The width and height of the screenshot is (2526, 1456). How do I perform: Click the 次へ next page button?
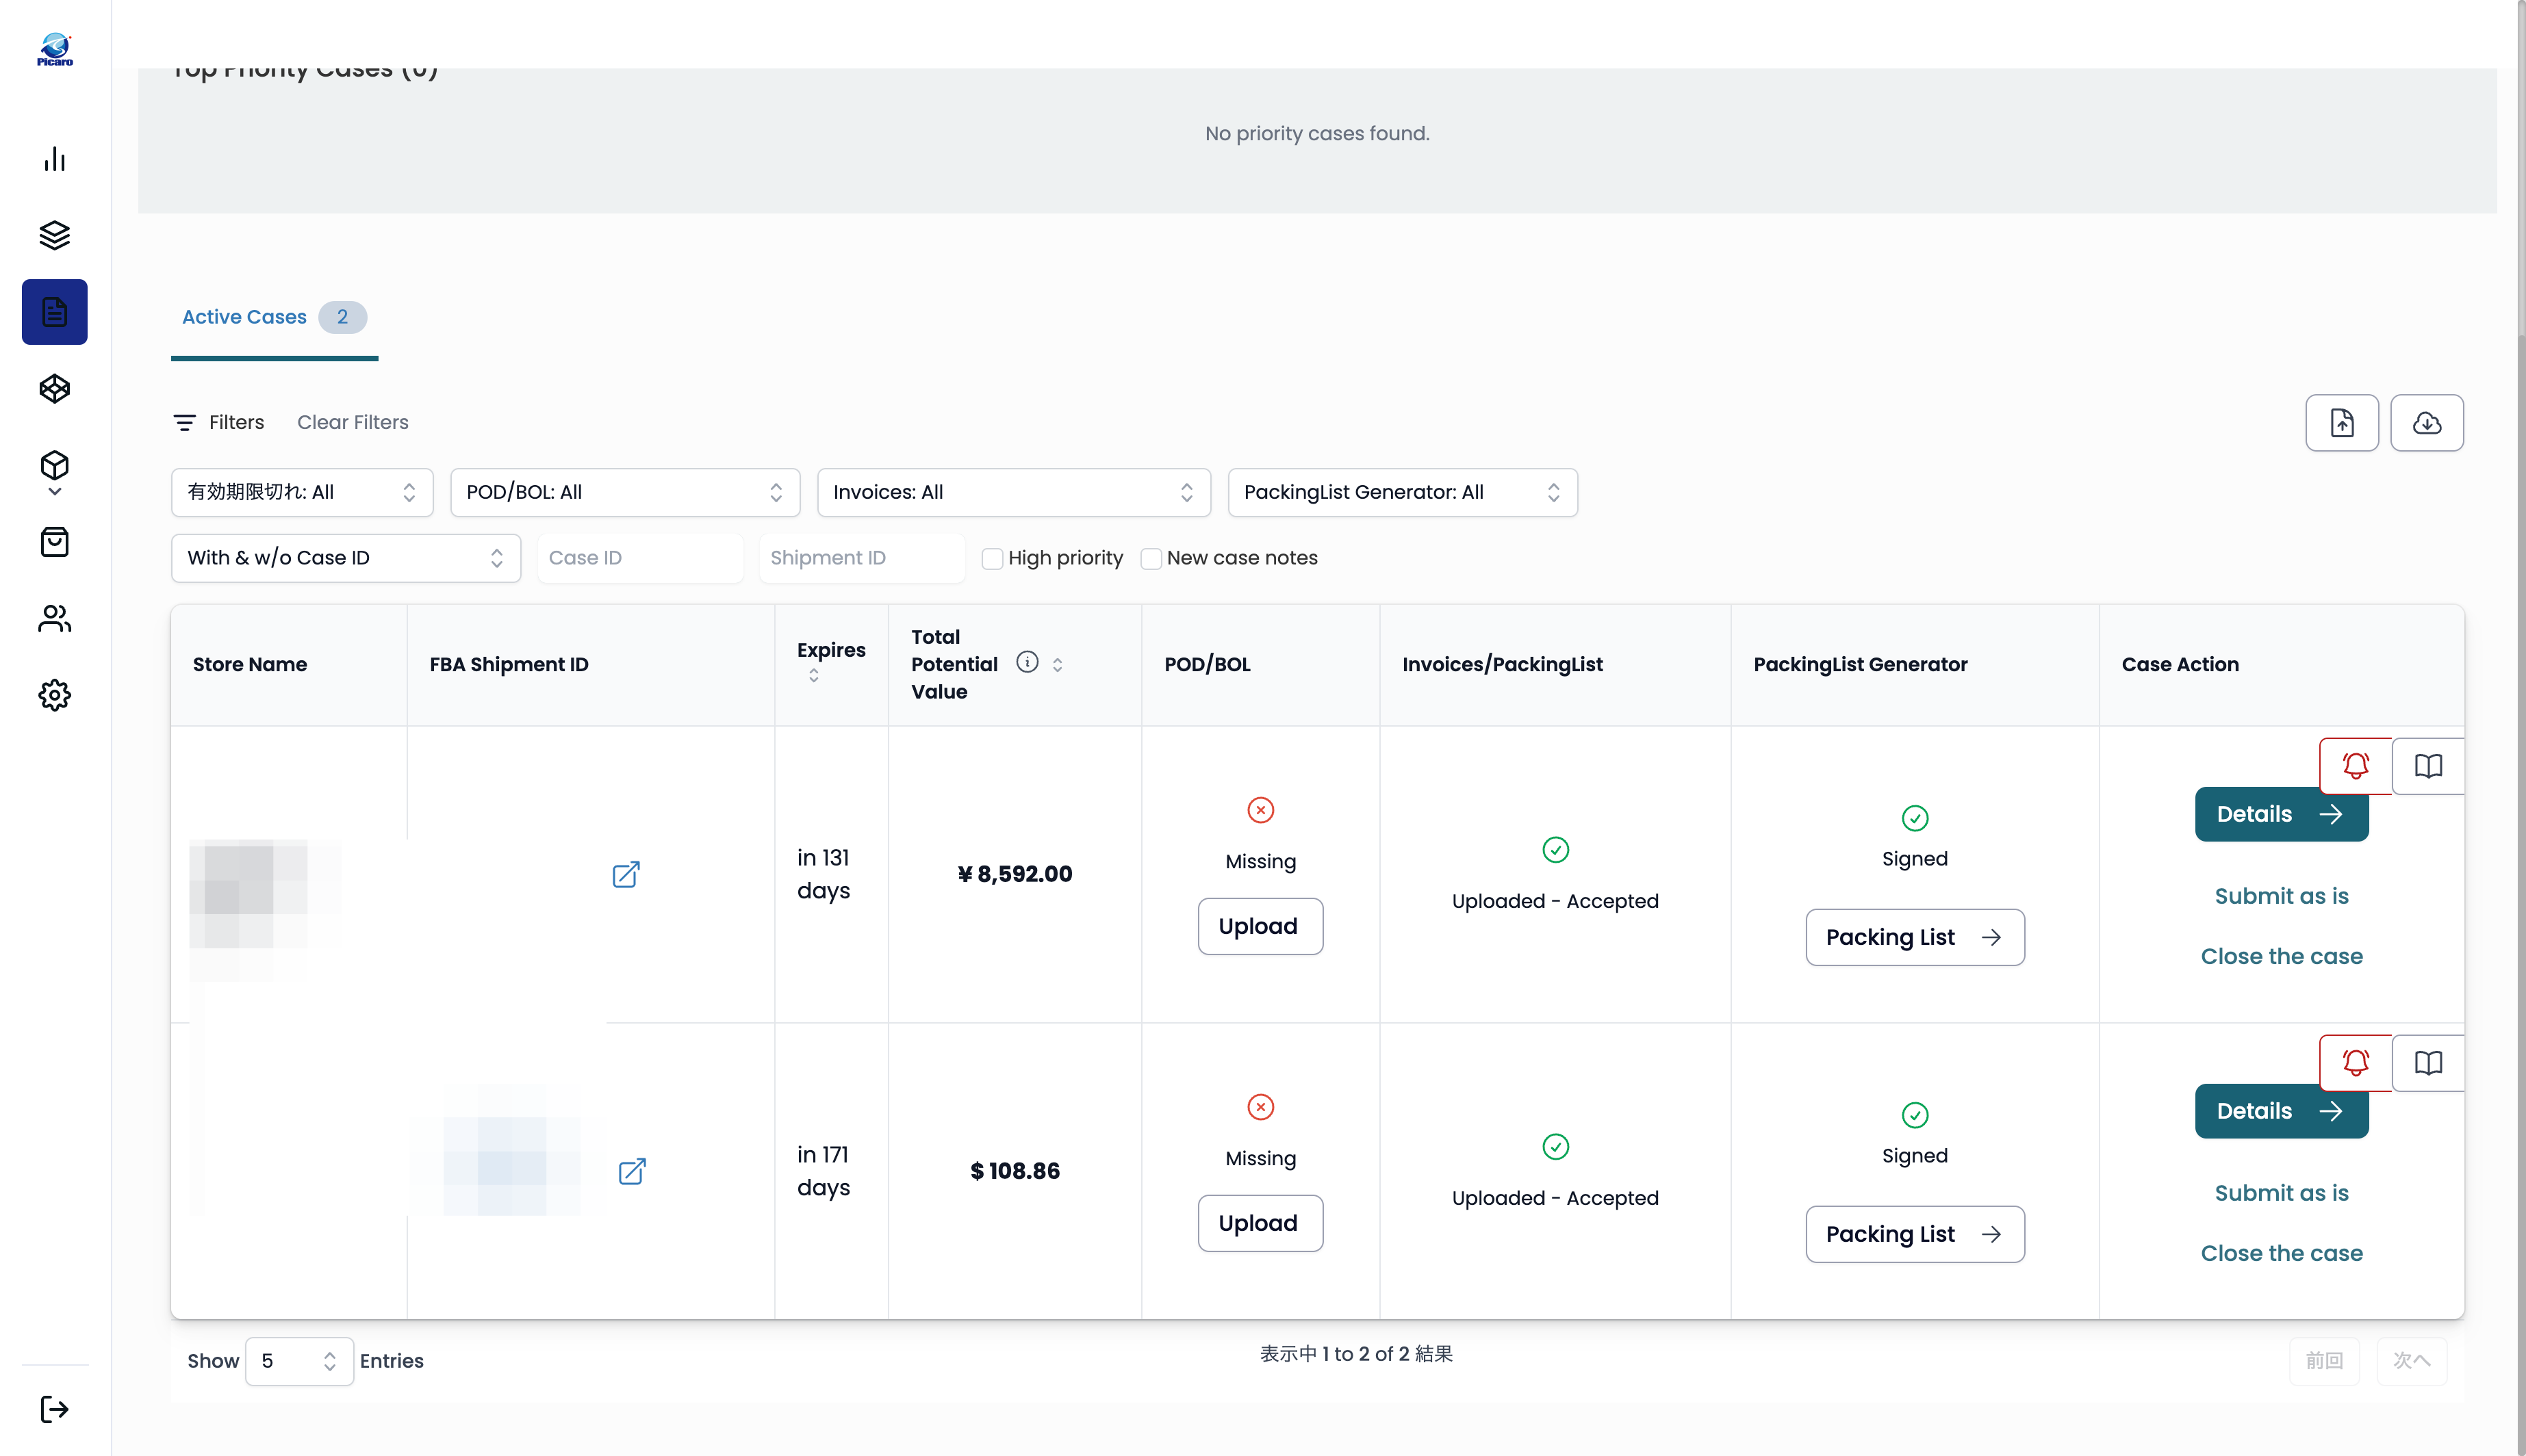tap(2411, 1361)
